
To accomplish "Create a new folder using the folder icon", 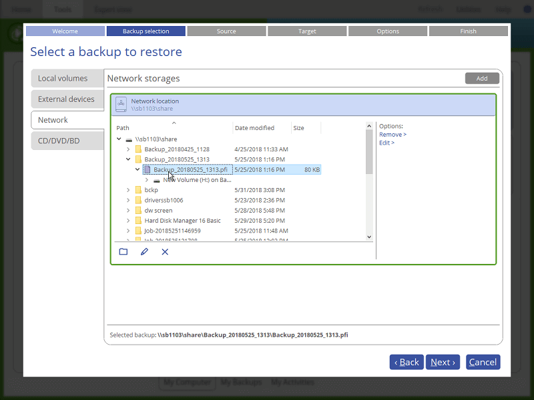I will click(x=123, y=251).
